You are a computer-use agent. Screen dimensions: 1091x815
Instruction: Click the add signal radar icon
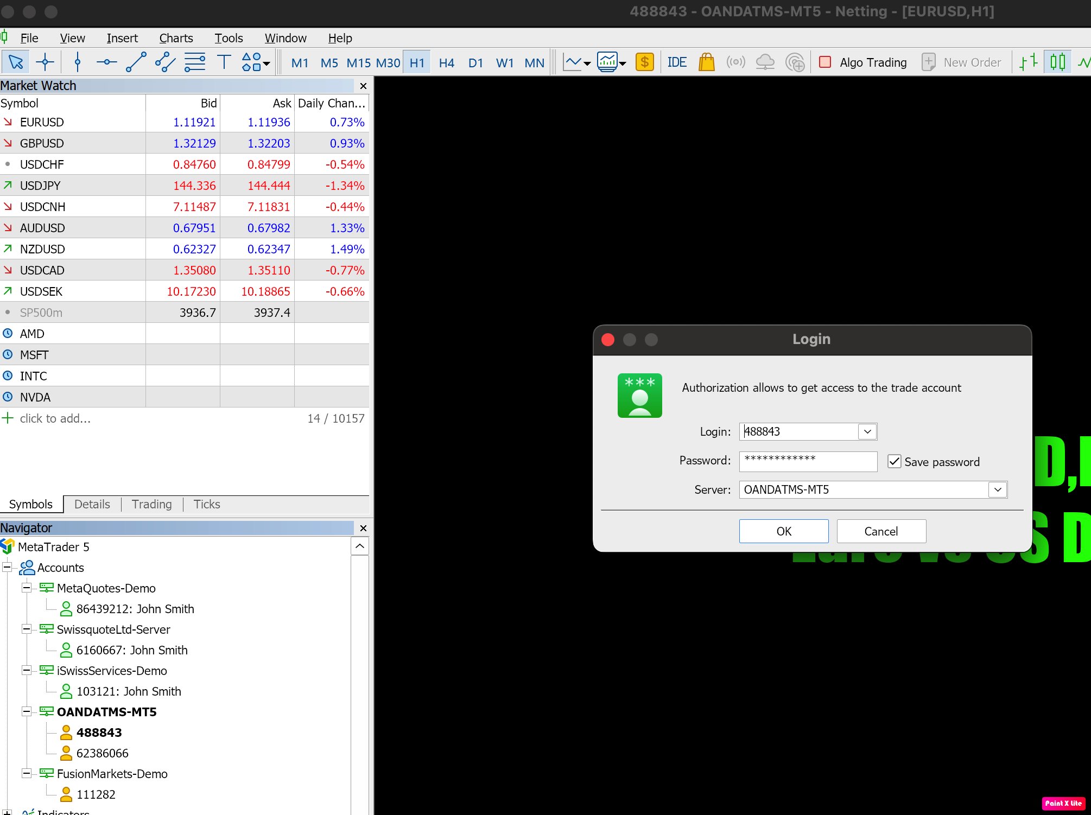click(x=795, y=62)
